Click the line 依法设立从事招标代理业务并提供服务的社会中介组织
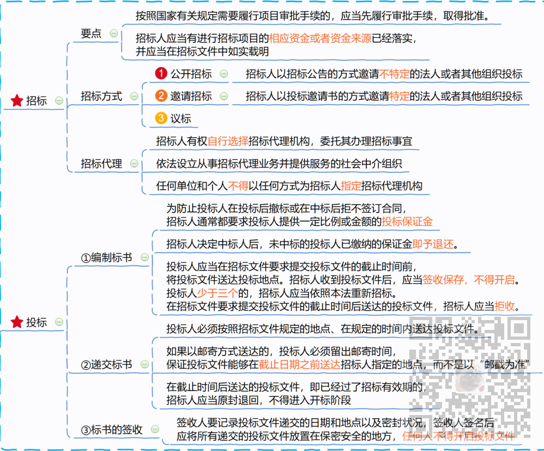The width and height of the screenshot is (544, 451). (x=279, y=164)
